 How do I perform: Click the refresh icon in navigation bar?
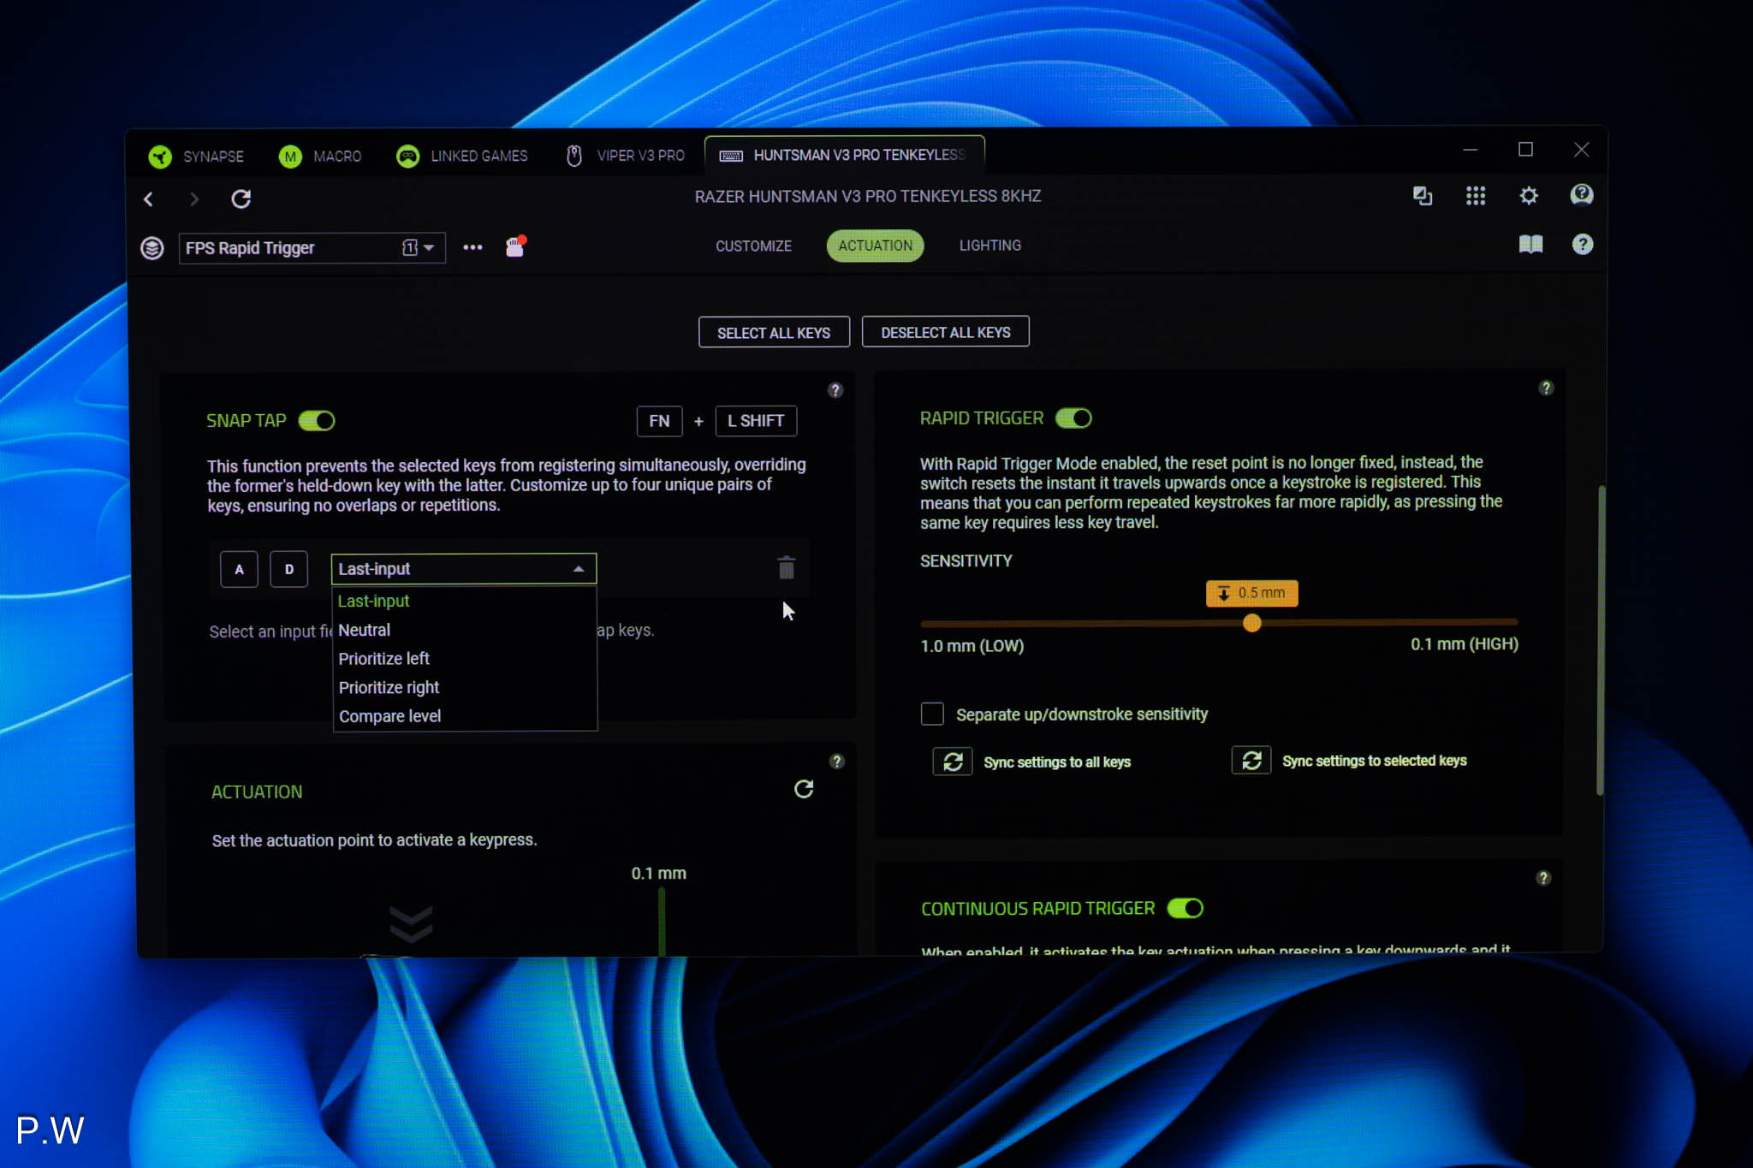pos(241,199)
